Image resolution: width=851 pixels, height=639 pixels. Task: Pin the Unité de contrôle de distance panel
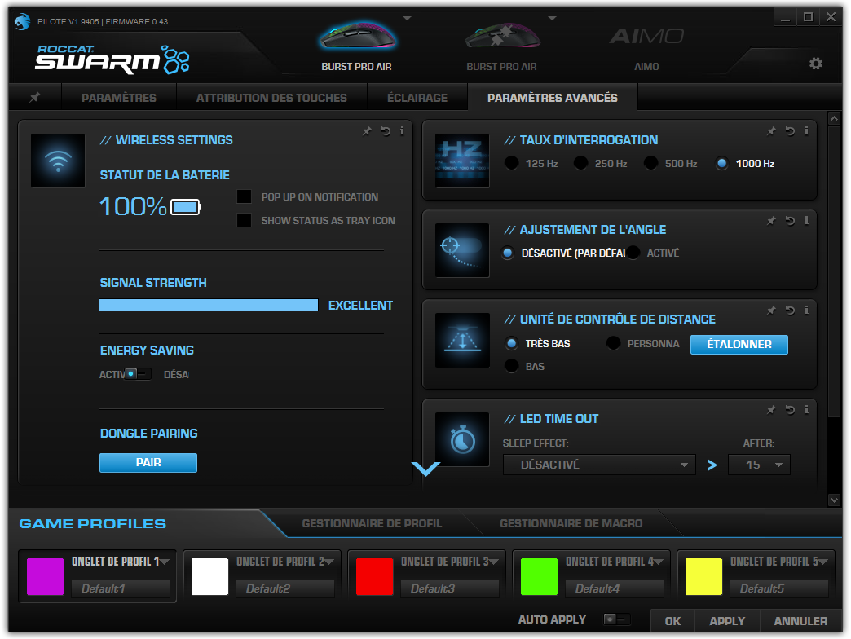click(x=771, y=311)
